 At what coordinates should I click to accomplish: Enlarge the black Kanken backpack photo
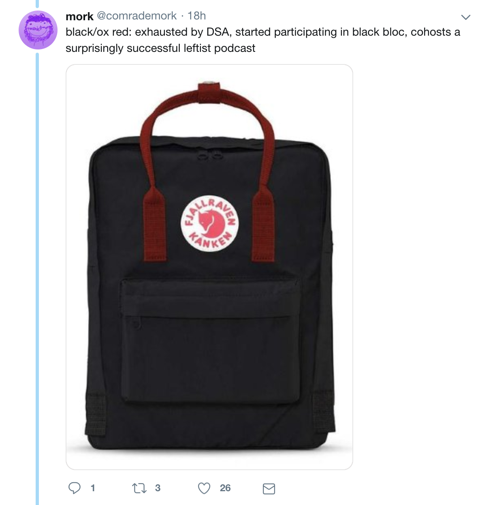tap(209, 267)
